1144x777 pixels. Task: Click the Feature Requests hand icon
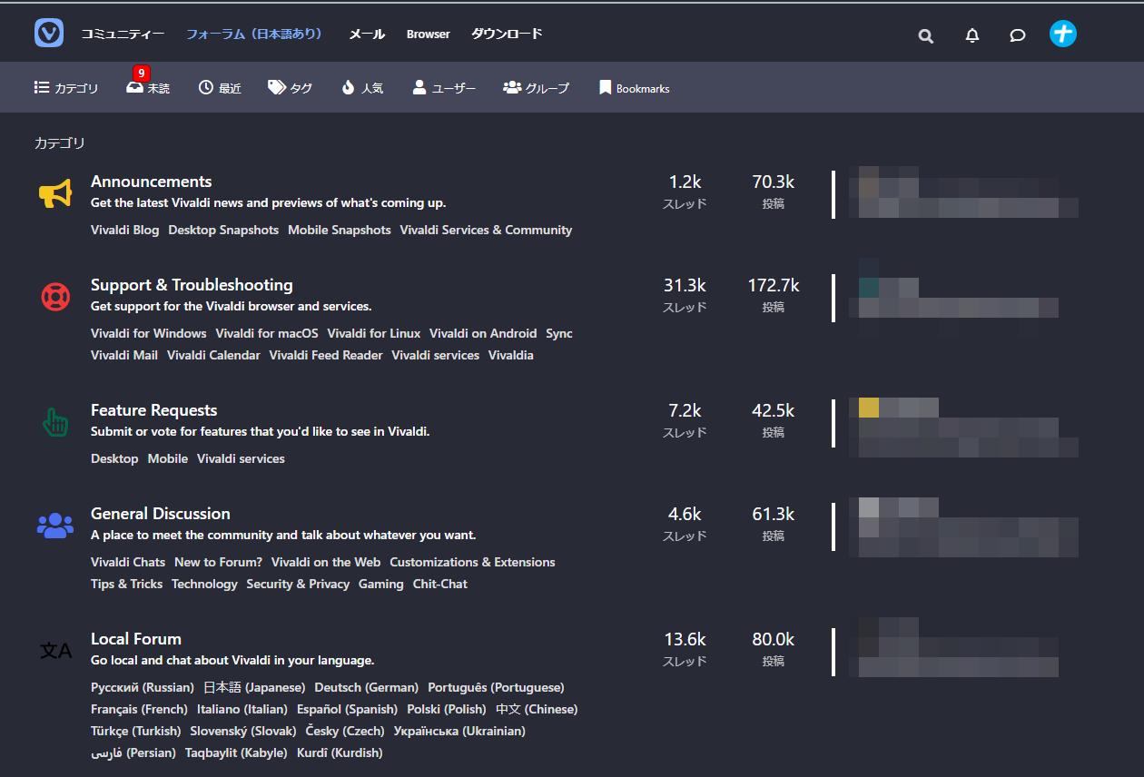coord(55,422)
